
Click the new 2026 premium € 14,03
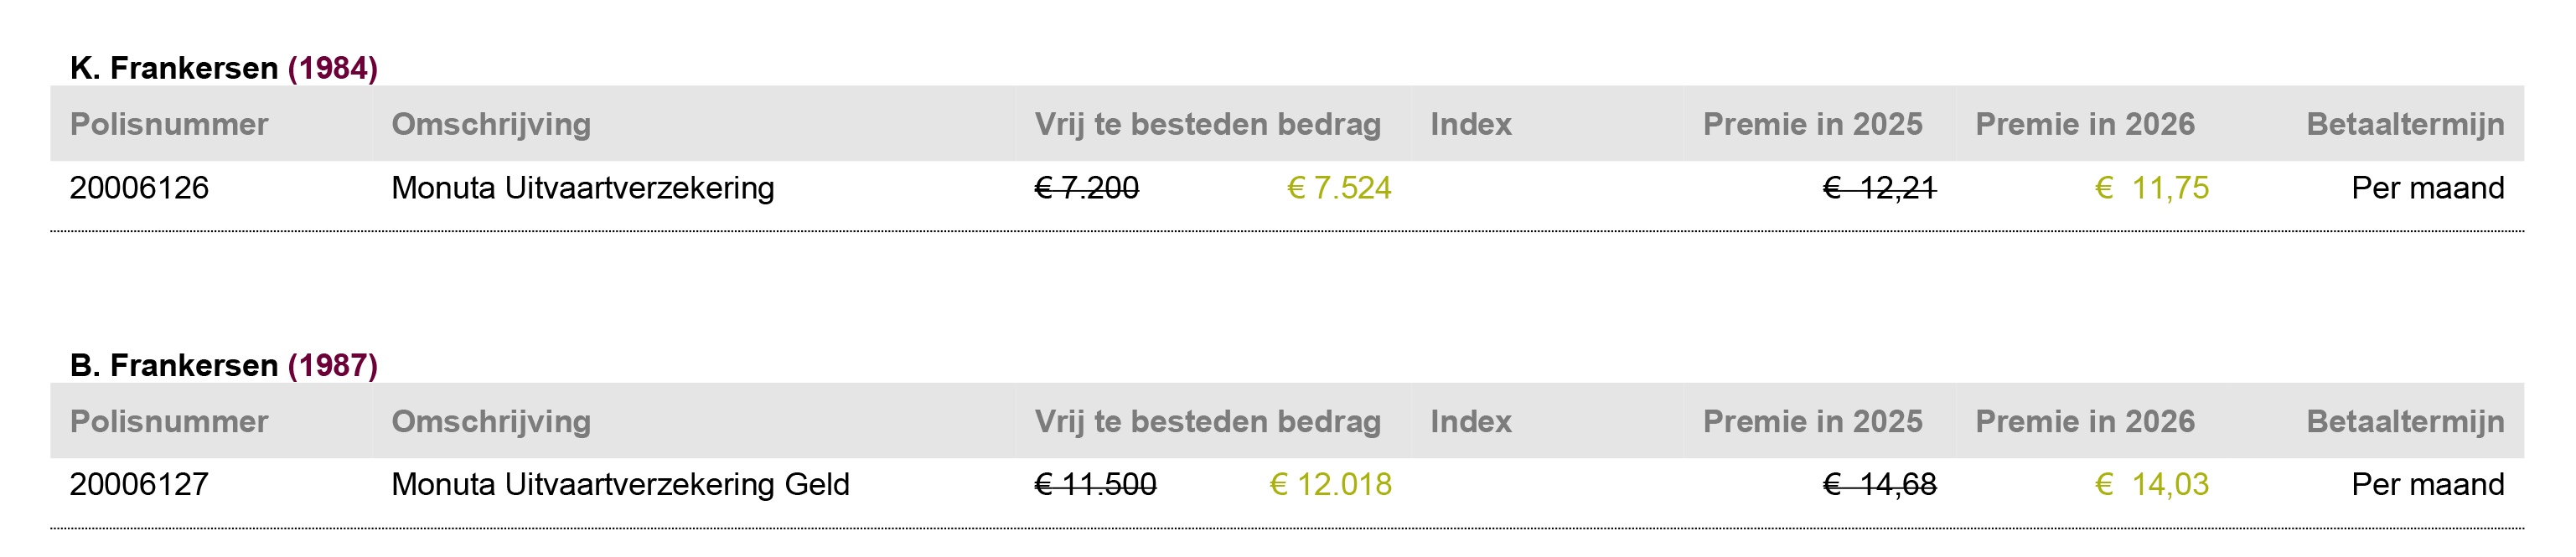coord(2151,485)
